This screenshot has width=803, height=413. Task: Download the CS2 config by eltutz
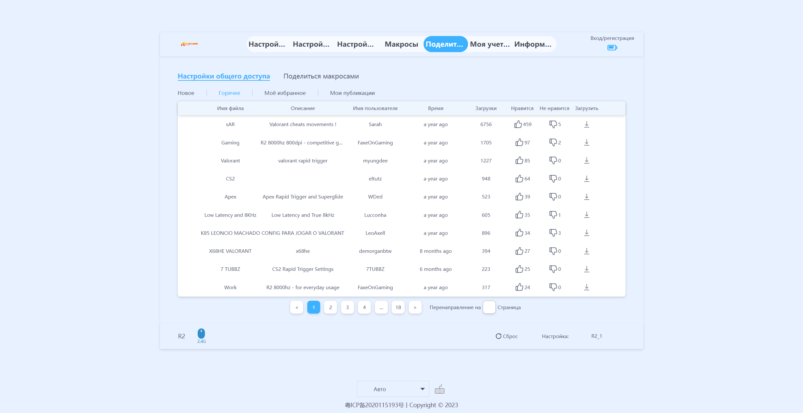tap(587, 179)
